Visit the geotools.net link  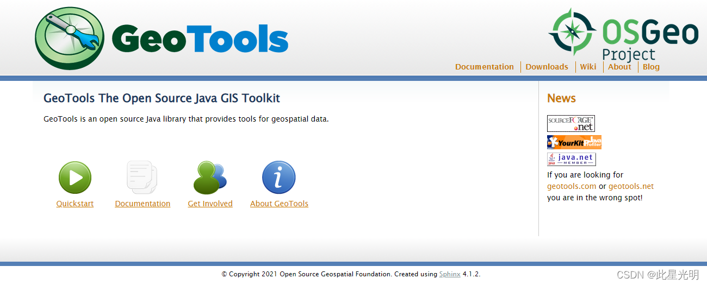click(631, 186)
